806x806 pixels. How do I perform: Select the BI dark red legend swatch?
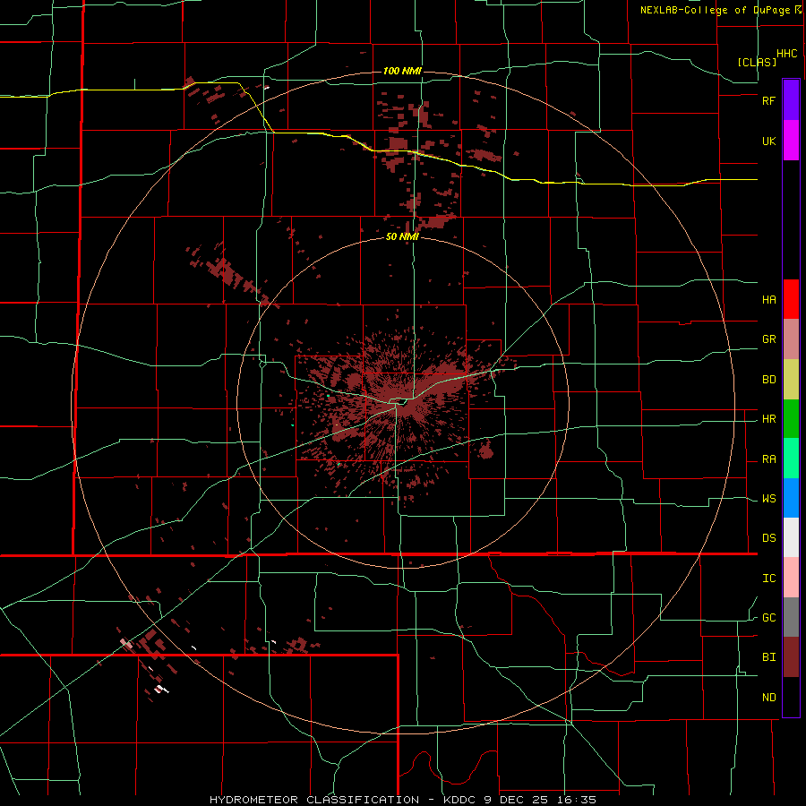point(791,657)
